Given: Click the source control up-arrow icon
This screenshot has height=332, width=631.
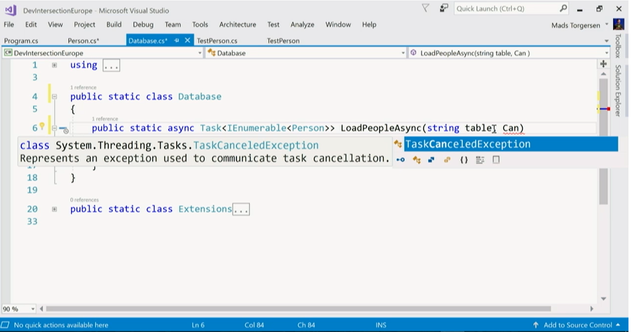Looking at the screenshot, I should coord(535,325).
